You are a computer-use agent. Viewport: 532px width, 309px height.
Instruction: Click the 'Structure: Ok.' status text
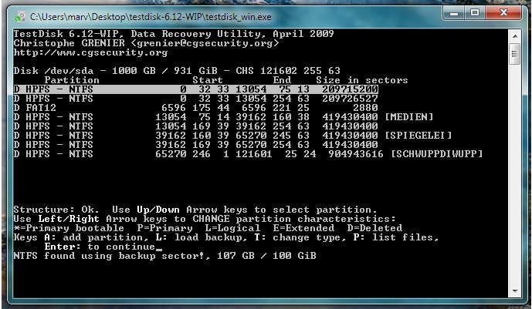(x=56, y=210)
